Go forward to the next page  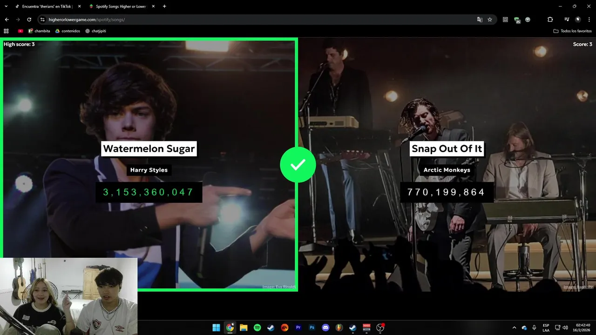click(x=18, y=20)
